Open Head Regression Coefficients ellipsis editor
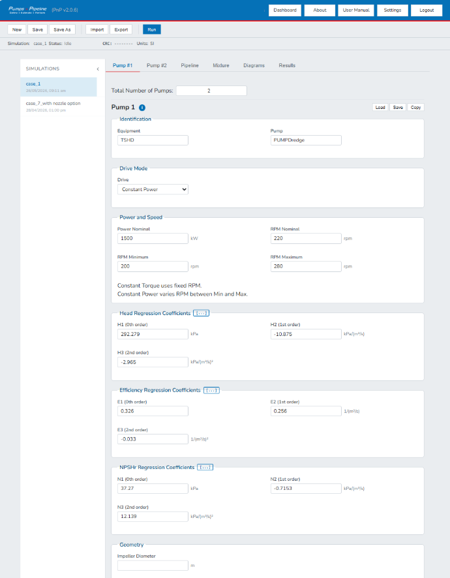This screenshot has height=578, width=450. pos(202,313)
